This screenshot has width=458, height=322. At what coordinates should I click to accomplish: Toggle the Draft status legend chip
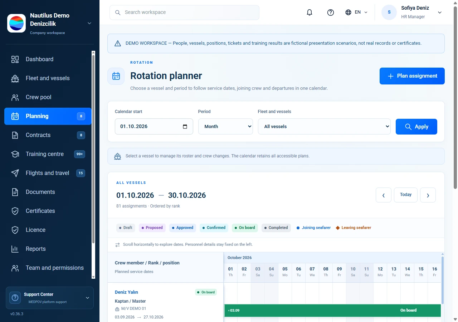(x=126, y=228)
